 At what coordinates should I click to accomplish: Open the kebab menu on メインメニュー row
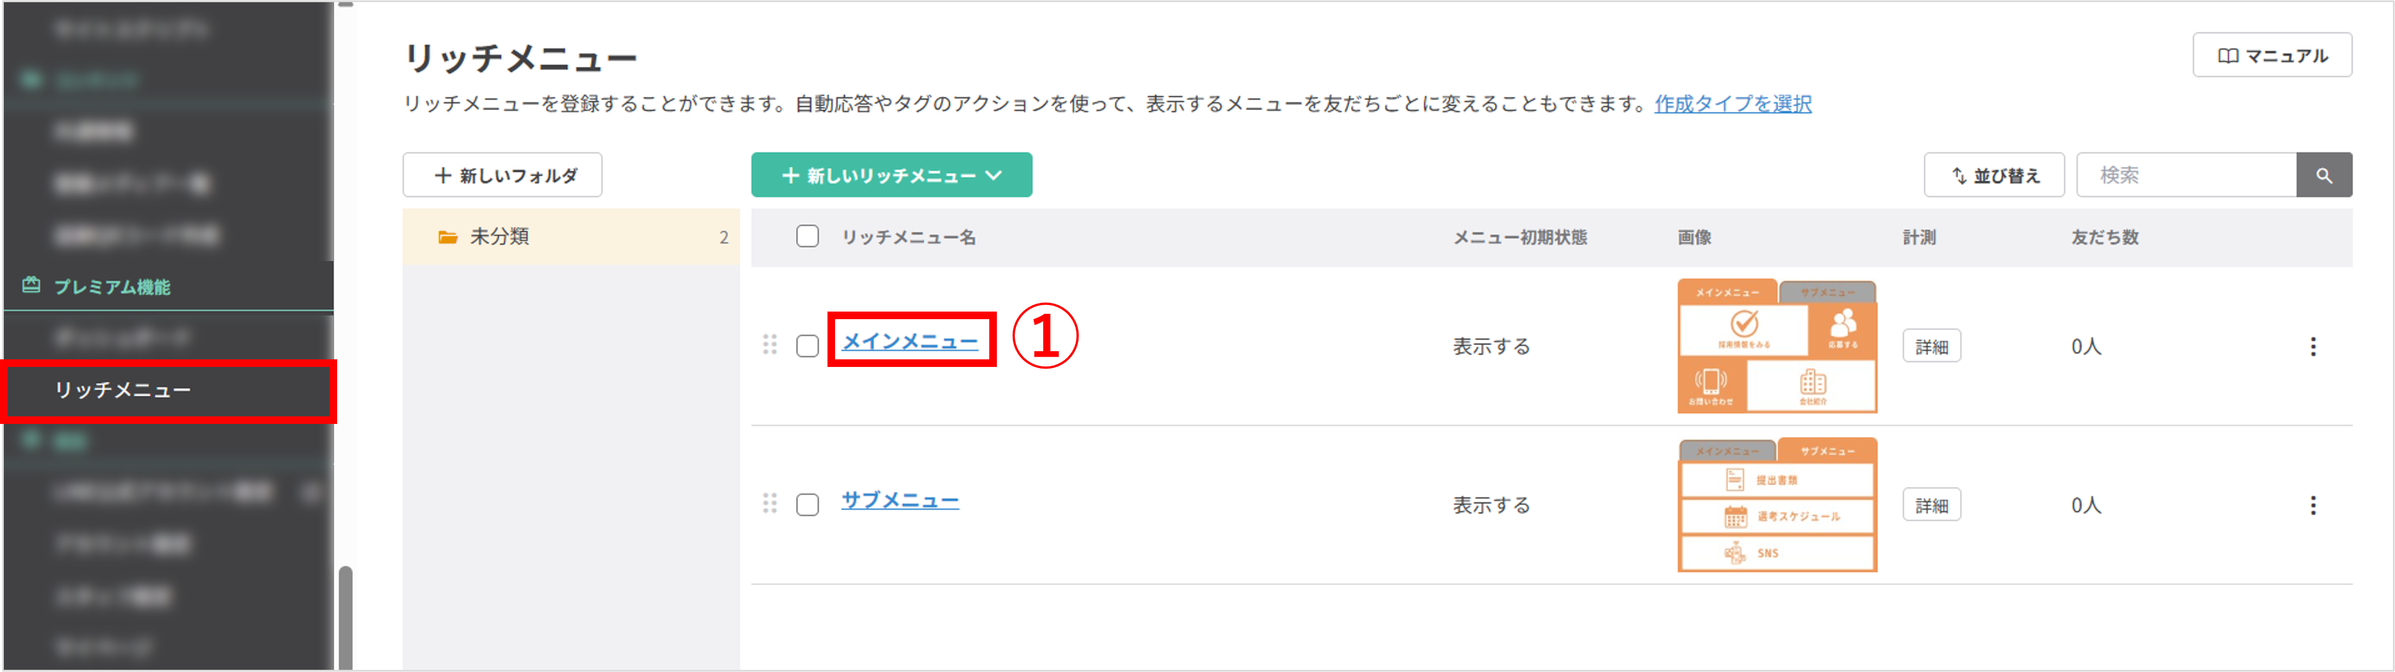pyautogui.click(x=2314, y=346)
